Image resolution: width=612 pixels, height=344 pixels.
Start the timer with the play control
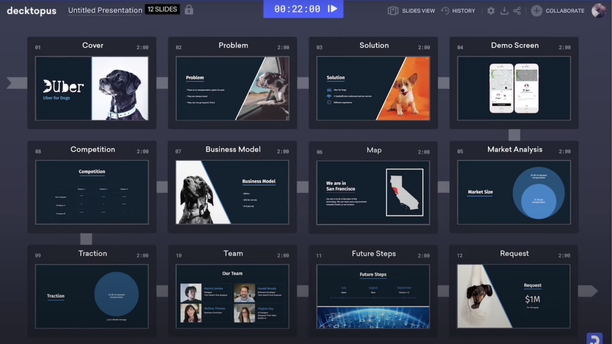(x=332, y=9)
